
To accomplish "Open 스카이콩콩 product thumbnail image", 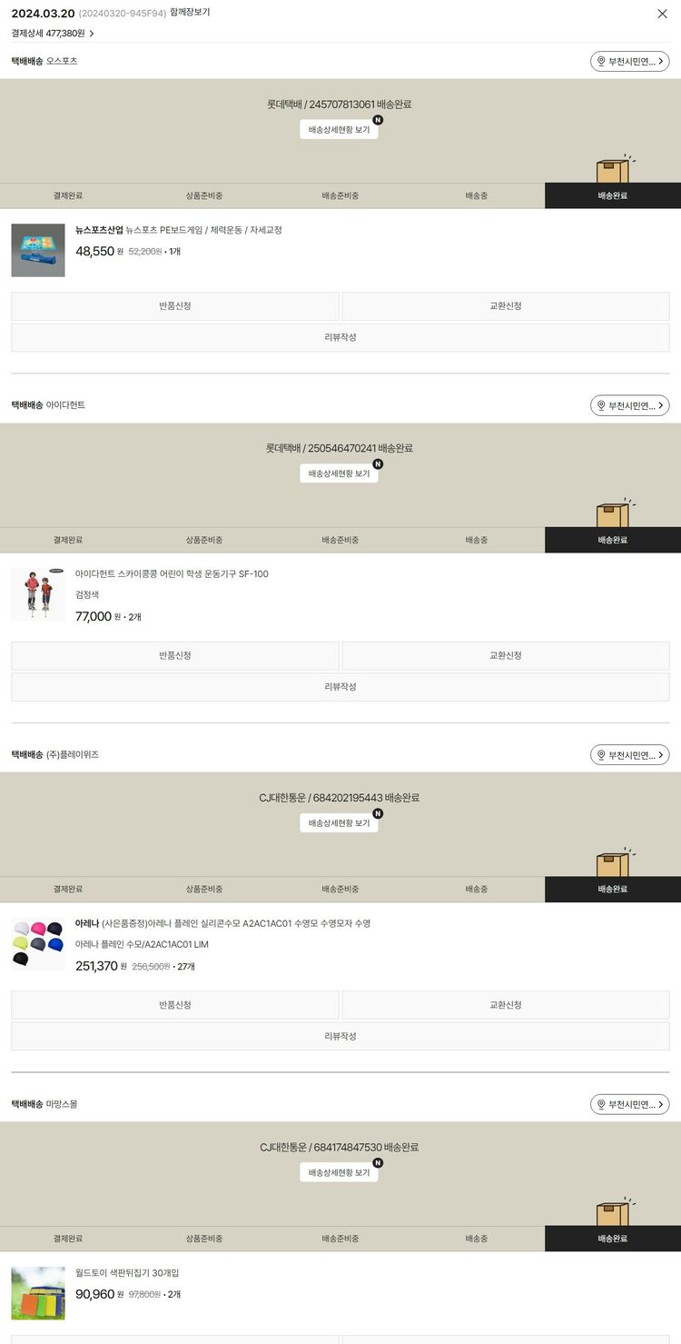I will [38, 594].
